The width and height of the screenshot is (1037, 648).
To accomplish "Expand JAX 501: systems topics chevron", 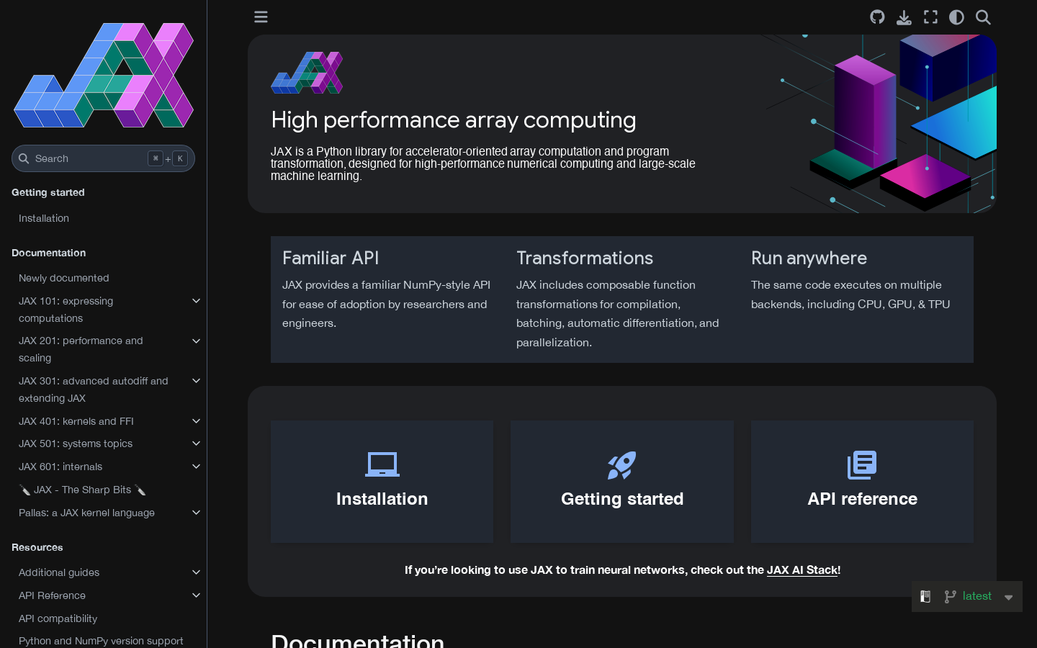I will 196,444.
